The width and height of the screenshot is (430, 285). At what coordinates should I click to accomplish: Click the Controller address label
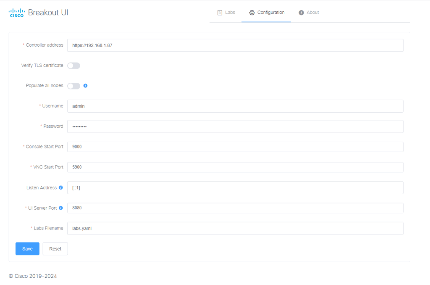[45, 45]
